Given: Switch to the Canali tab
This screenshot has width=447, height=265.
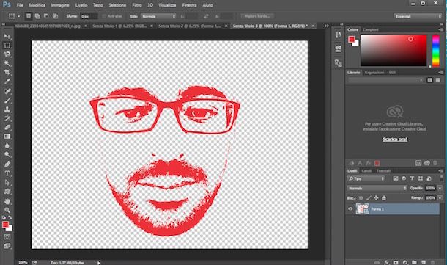Looking at the screenshot, I should click(x=366, y=170).
